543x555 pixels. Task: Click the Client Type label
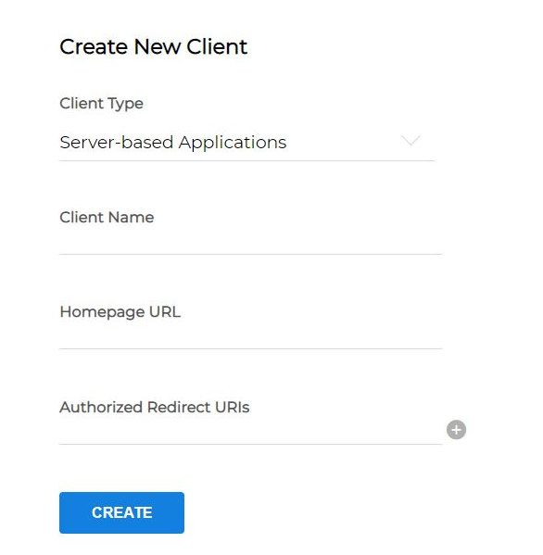(x=101, y=104)
